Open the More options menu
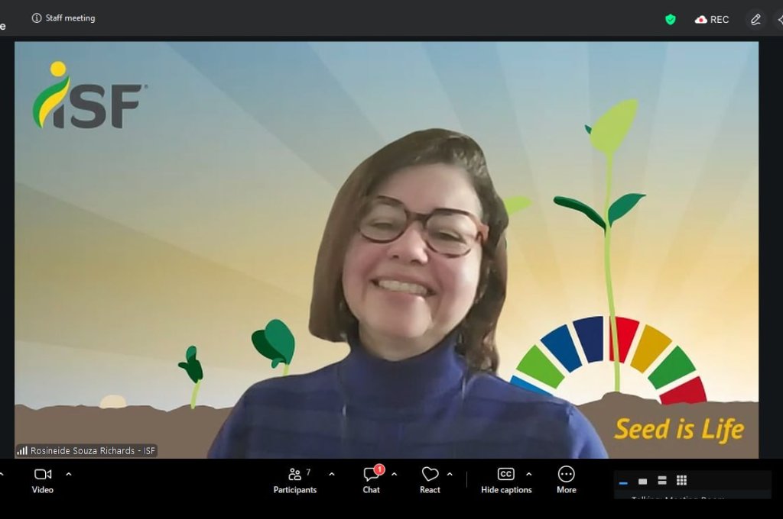The height and width of the screenshot is (519, 783). (x=566, y=475)
